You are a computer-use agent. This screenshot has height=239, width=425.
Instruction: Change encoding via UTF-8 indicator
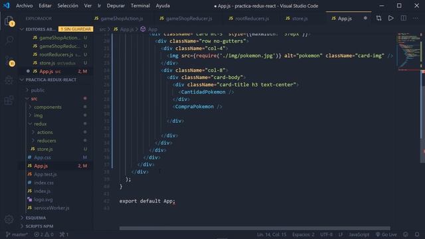tap(326, 234)
